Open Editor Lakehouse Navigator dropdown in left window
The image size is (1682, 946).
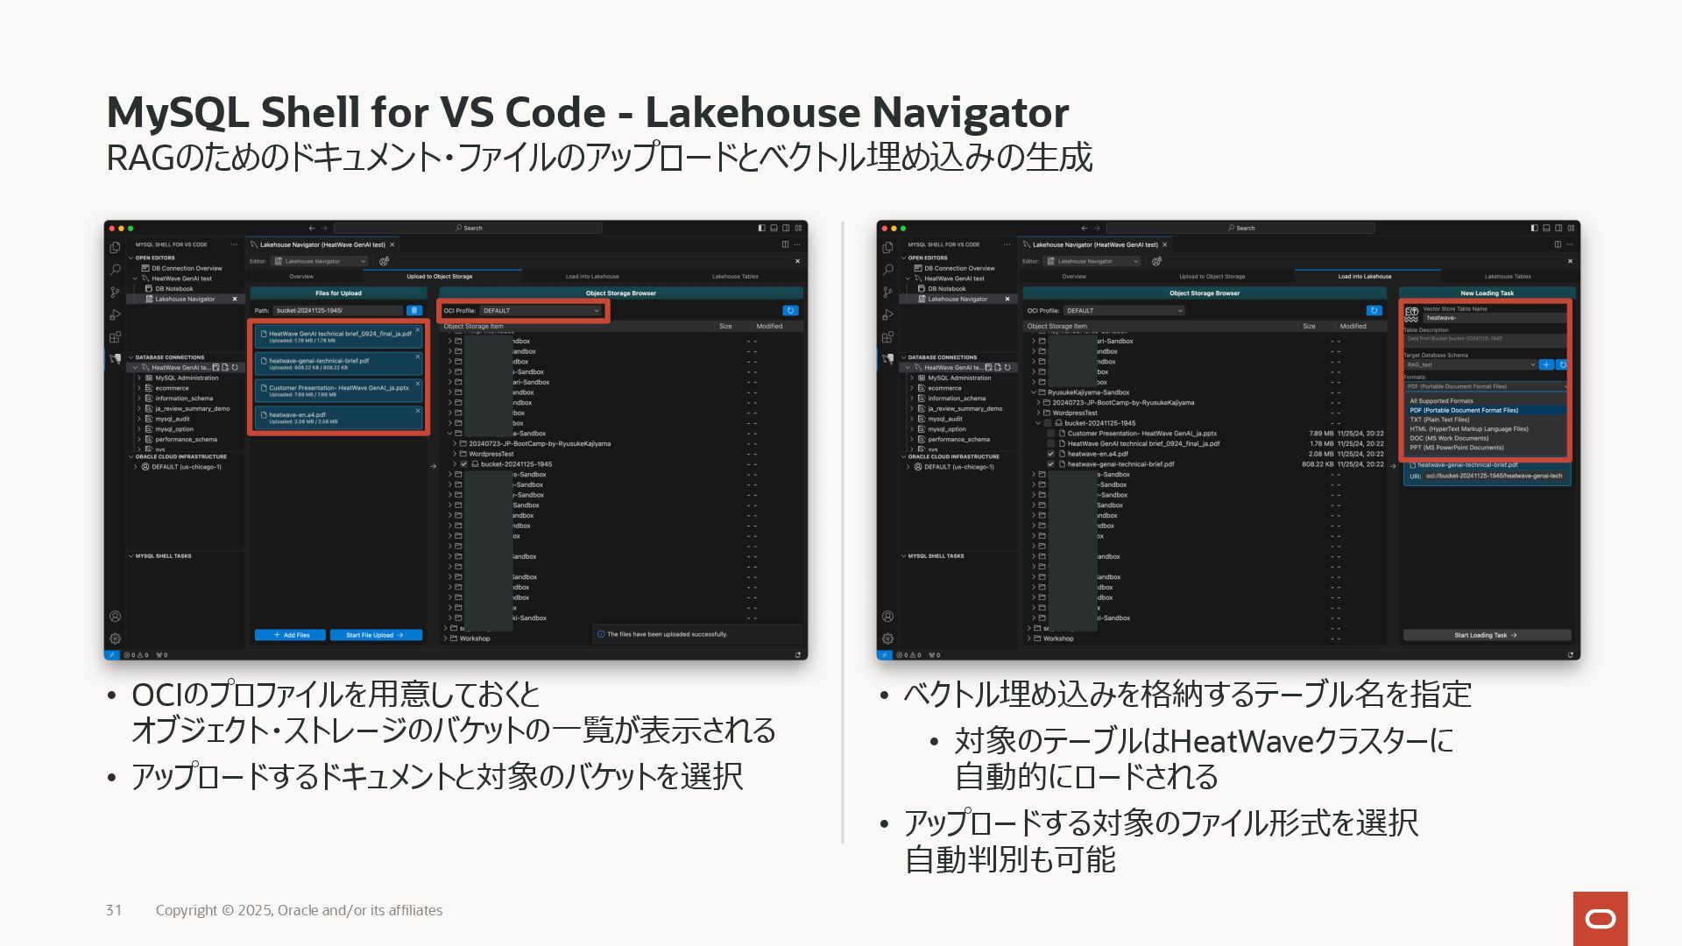pos(320,261)
